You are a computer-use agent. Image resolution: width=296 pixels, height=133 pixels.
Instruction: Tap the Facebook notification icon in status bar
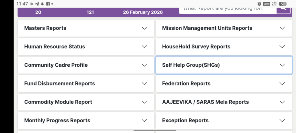click(48, 4)
